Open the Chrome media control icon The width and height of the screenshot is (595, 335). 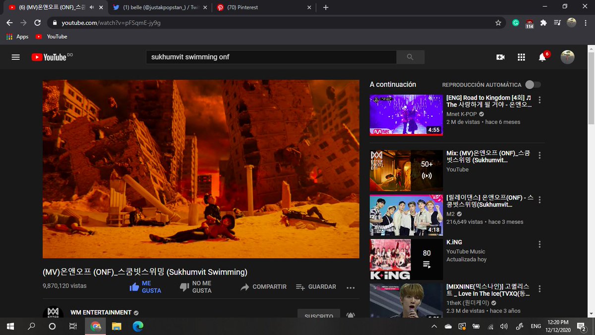557,22
